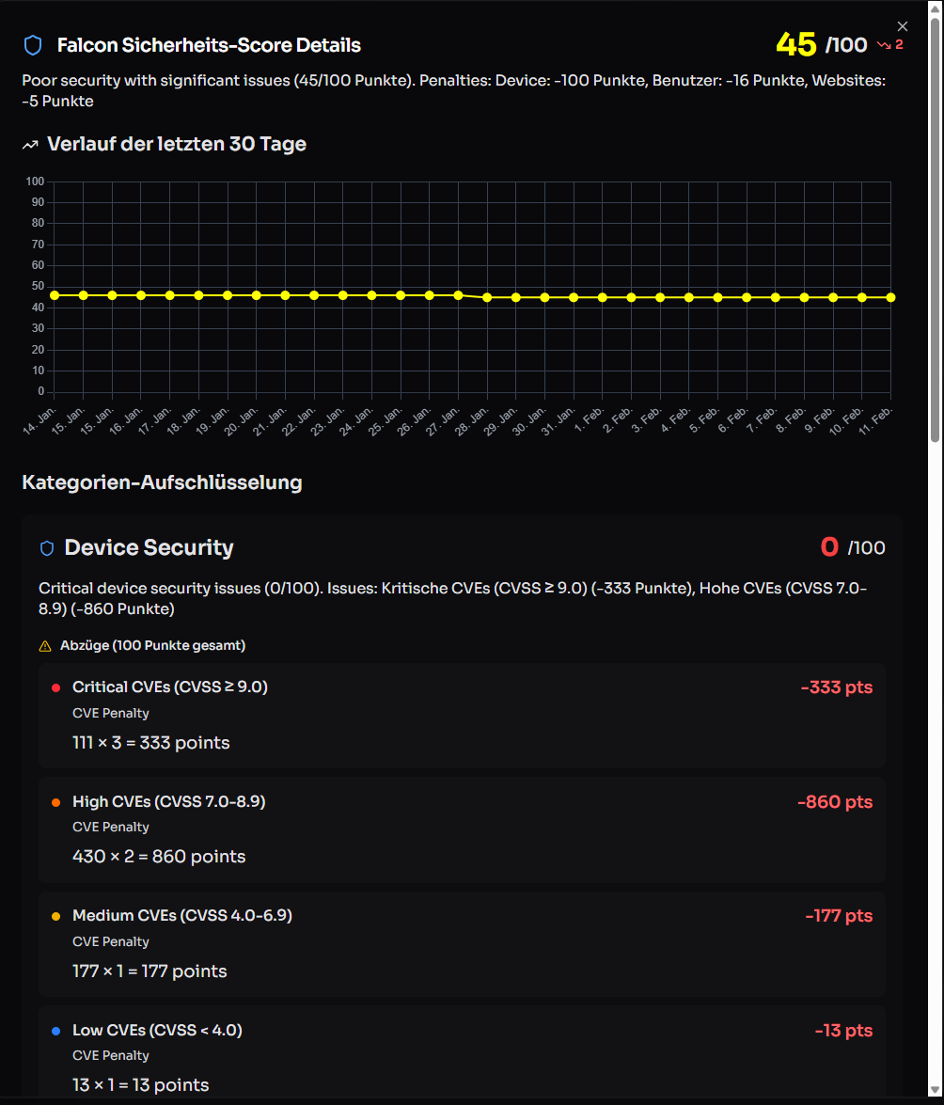Image resolution: width=944 pixels, height=1105 pixels.
Task: Click the 11. Feb. data point on chart
Action: pos(890,297)
